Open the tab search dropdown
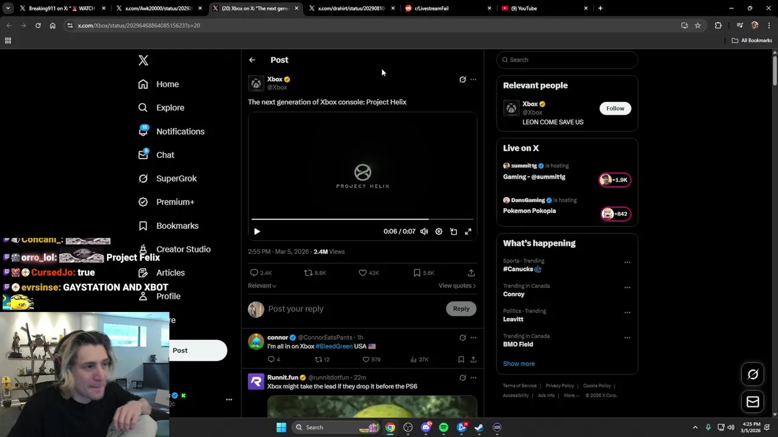The image size is (778, 437). pos(8,8)
